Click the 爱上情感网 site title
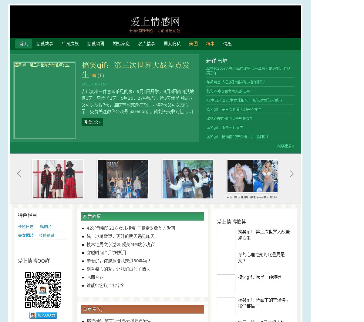 (155, 22)
